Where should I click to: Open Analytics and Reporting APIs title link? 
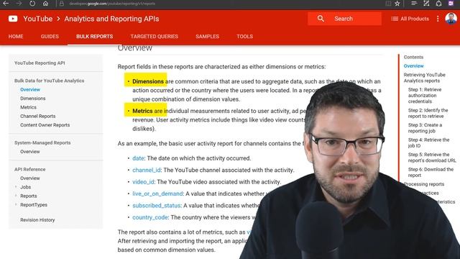point(111,19)
